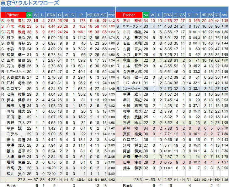Select pitcher name 日高 亮
Screen dimensions: 229x187
14,168
